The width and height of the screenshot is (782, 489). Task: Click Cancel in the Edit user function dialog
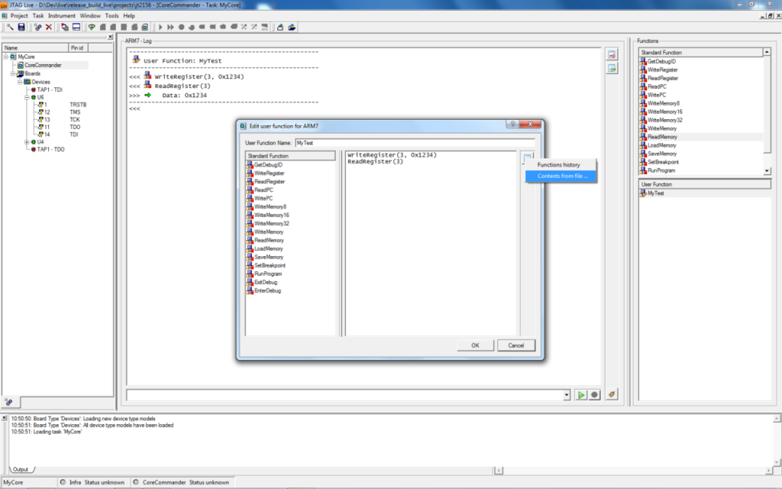coord(516,345)
